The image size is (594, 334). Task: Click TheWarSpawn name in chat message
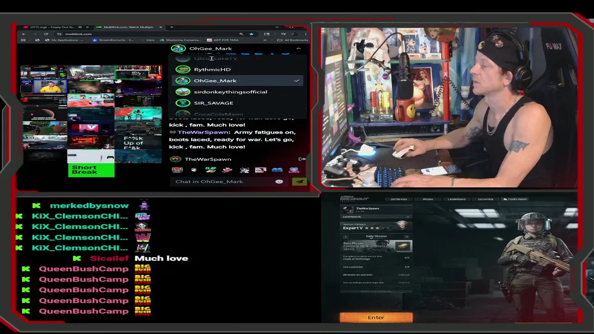tap(203, 132)
